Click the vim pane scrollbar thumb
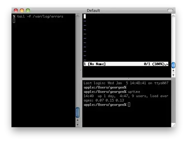Viewport: 187px width, 143px height. pyautogui.click(x=173, y=65)
